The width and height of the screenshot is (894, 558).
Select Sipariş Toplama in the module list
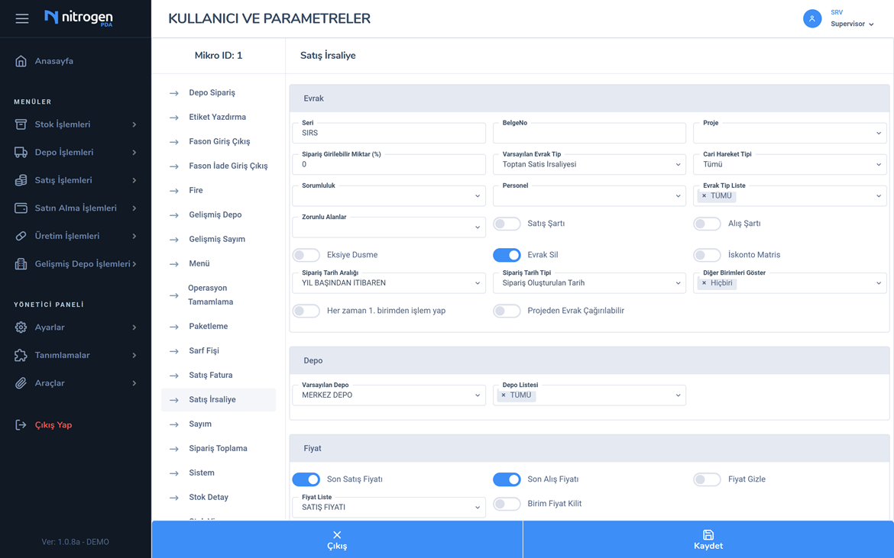219,449
